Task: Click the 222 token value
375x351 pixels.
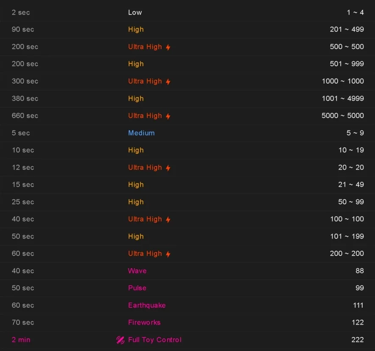Action: point(358,340)
